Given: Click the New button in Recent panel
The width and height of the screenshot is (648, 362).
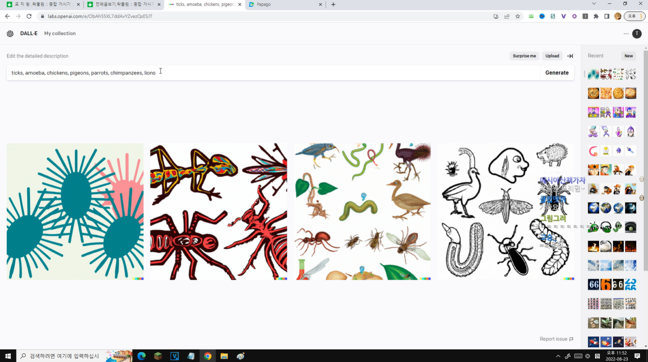Looking at the screenshot, I should pyautogui.click(x=628, y=56).
